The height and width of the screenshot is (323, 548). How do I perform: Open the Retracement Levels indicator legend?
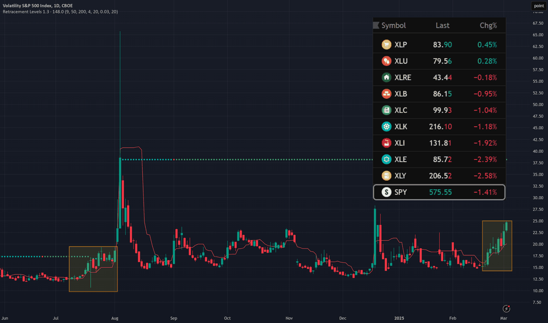coord(60,12)
